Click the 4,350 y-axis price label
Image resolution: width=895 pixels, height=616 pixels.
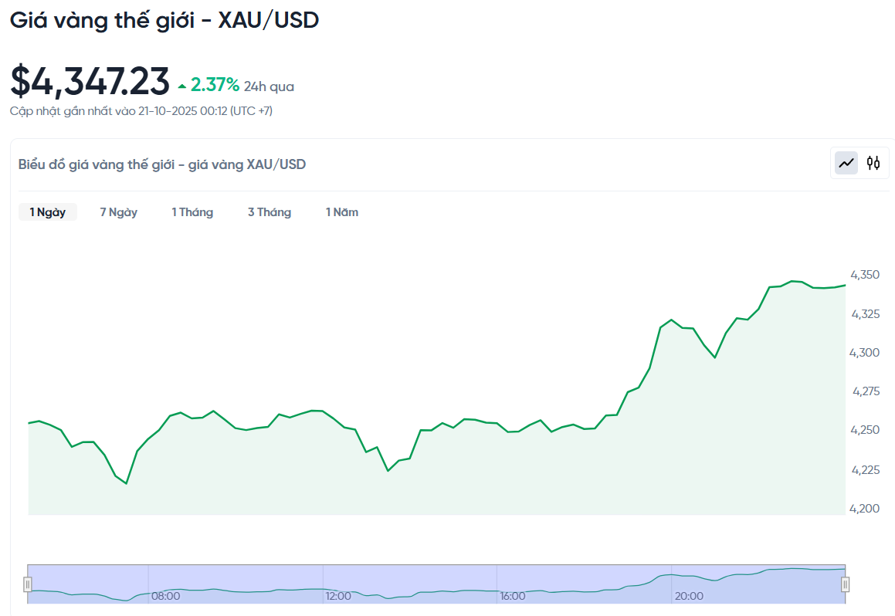(x=864, y=275)
